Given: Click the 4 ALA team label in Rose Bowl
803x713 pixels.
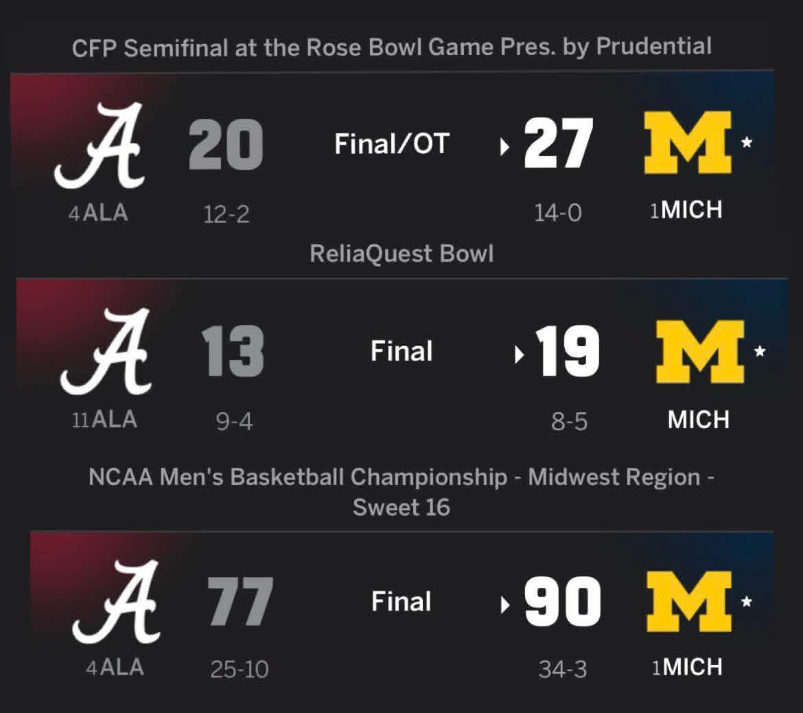Looking at the screenshot, I should coord(98,212).
